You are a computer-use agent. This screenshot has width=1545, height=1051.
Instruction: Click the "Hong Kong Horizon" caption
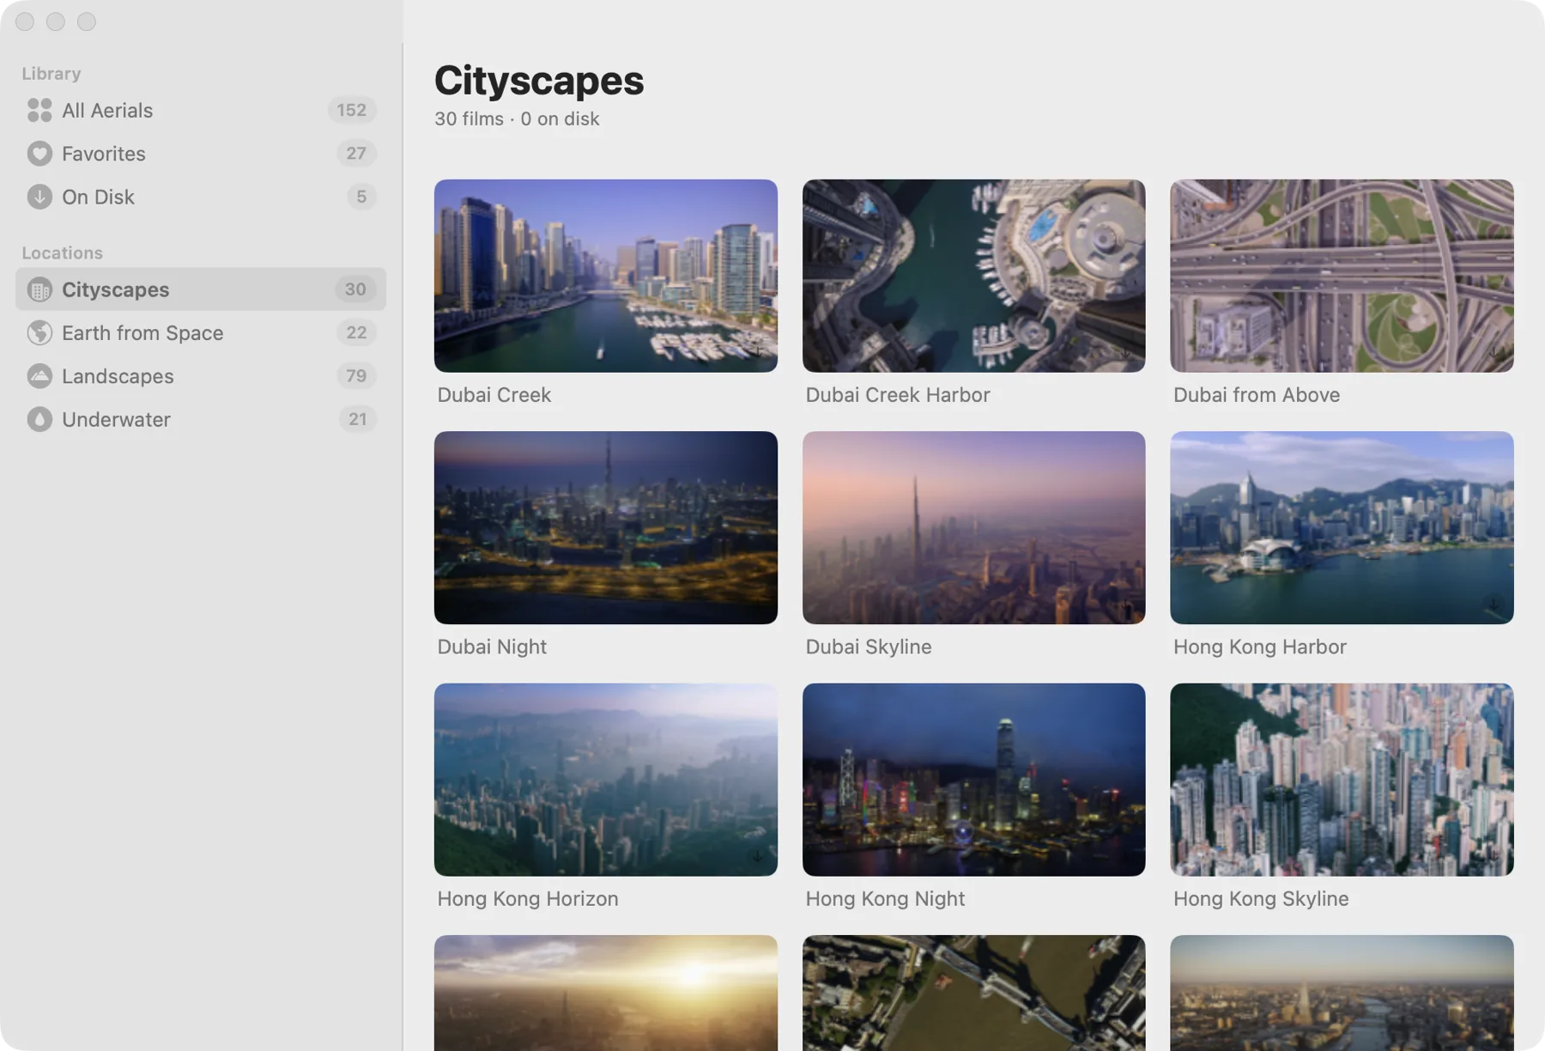click(528, 899)
